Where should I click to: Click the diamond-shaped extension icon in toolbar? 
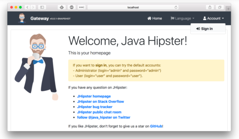pyautogui.click(x=62, y=7)
